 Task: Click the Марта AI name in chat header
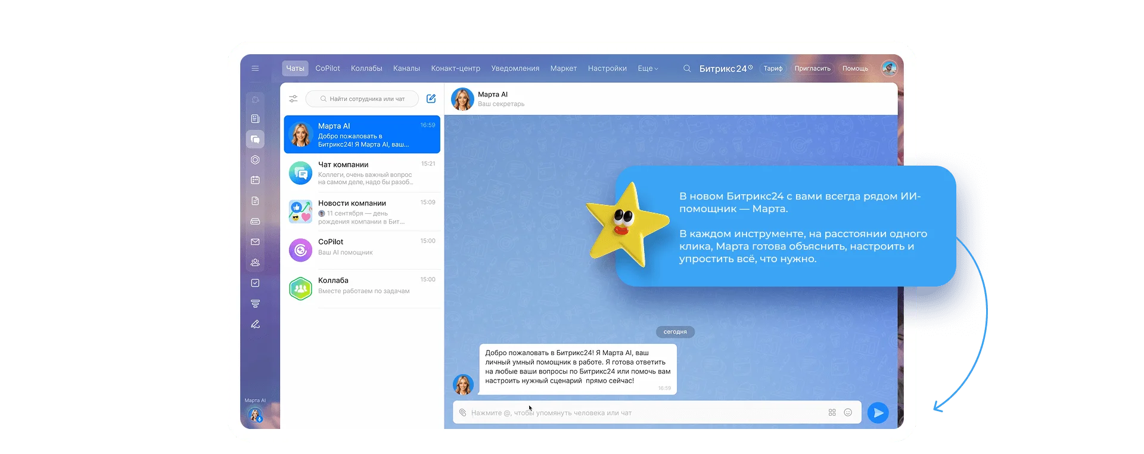click(x=493, y=95)
